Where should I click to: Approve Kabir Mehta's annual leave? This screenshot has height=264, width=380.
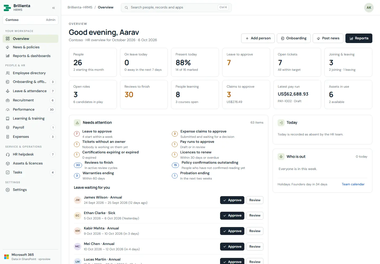232,231
